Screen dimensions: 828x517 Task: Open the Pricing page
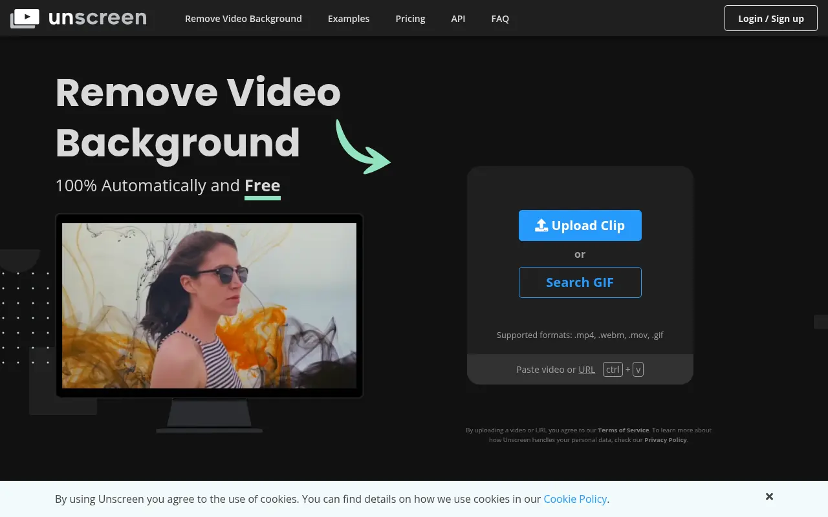[x=410, y=18]
